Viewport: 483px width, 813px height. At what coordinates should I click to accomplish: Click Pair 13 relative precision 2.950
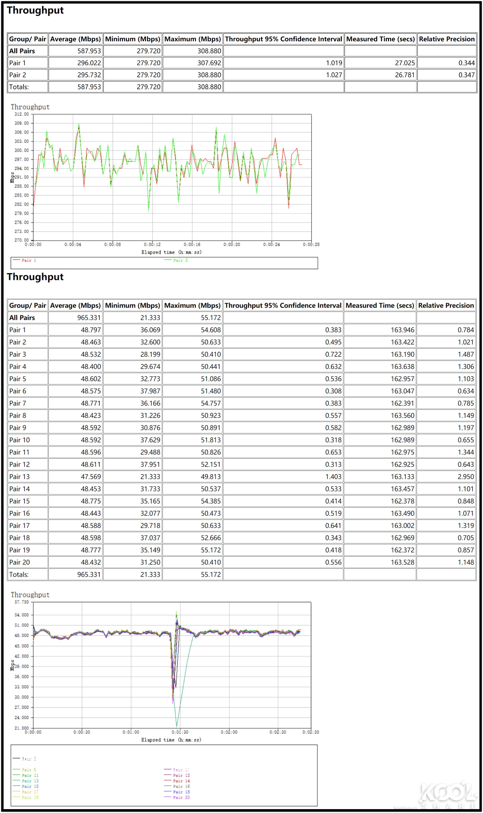click(466, 477)
